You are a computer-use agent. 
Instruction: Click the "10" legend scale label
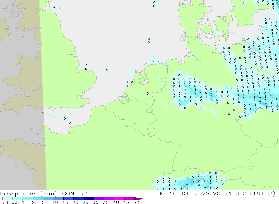(x=55, y=202)
